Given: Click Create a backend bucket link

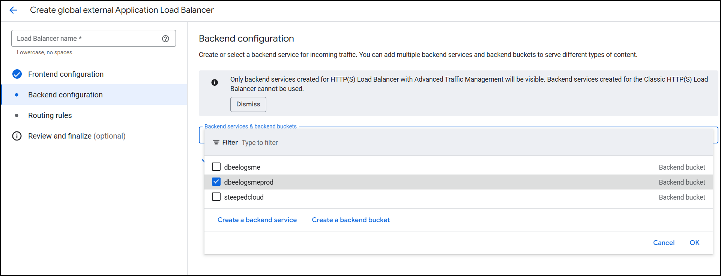Looking at the screenshot, I should [350, 220].
